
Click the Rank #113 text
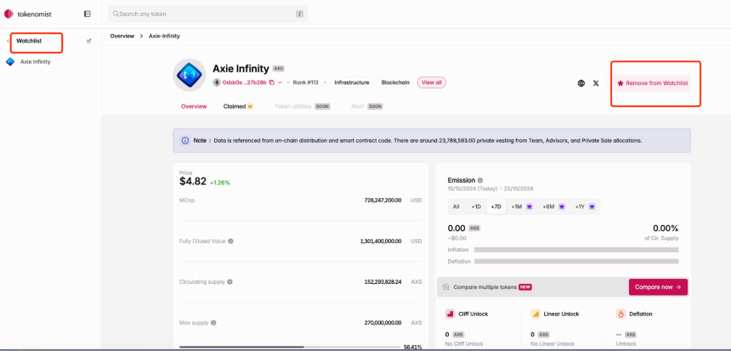click(305, 82)
